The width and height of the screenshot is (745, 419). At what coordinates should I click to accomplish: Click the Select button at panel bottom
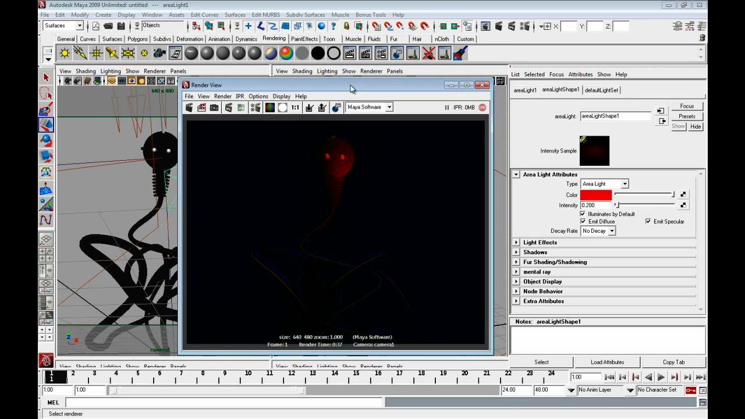coord(541,362)
